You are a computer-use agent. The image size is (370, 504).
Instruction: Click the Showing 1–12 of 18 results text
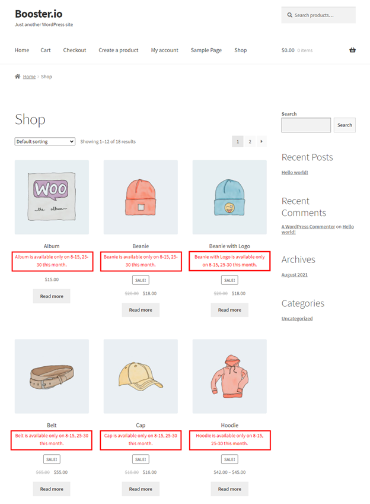pos(108,141)
